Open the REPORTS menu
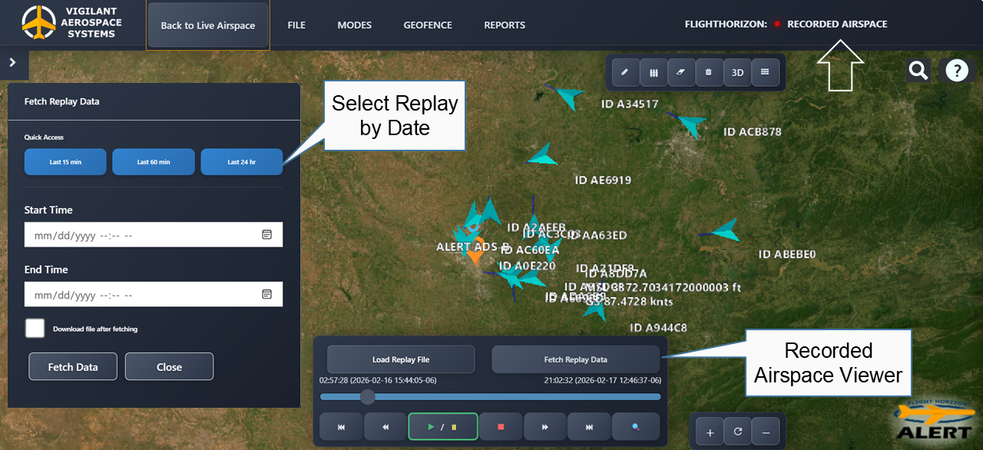 click(505, 25)
